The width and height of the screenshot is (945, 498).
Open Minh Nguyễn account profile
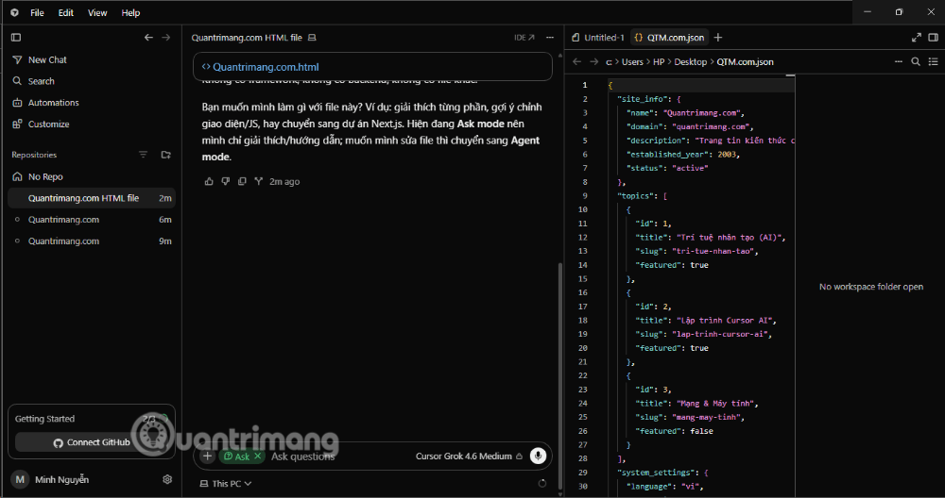(x=51, y=479)
